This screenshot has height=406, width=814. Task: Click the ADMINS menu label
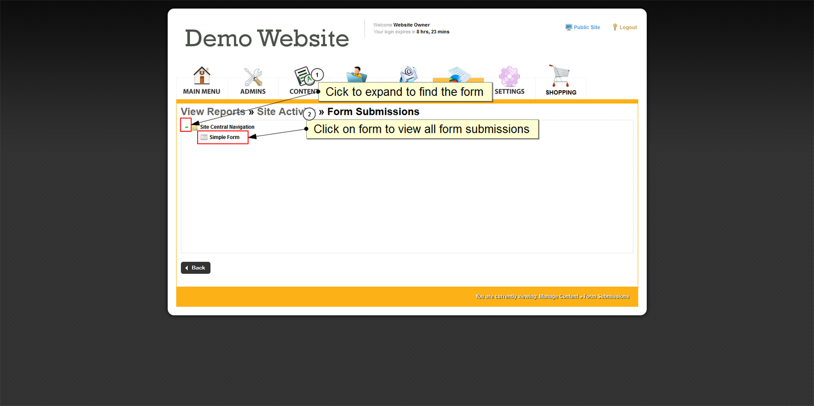click(252, 92)
